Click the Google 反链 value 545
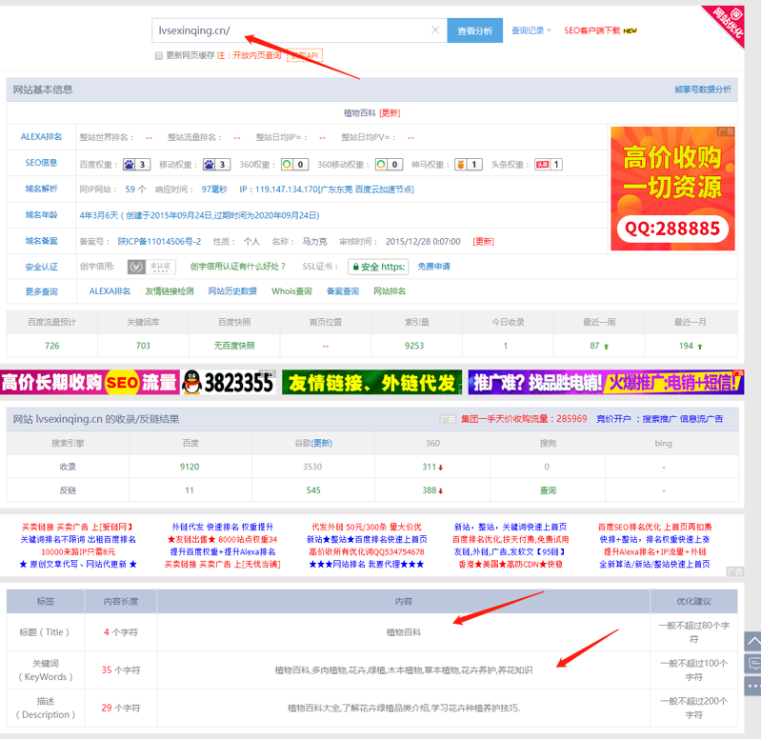Screen dimensions: 761x739 click(x=313, y=490)
